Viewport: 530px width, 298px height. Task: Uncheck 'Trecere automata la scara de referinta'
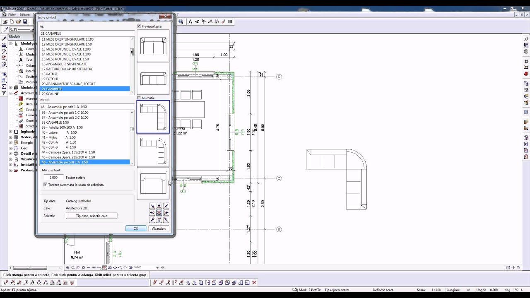point(45,185)
